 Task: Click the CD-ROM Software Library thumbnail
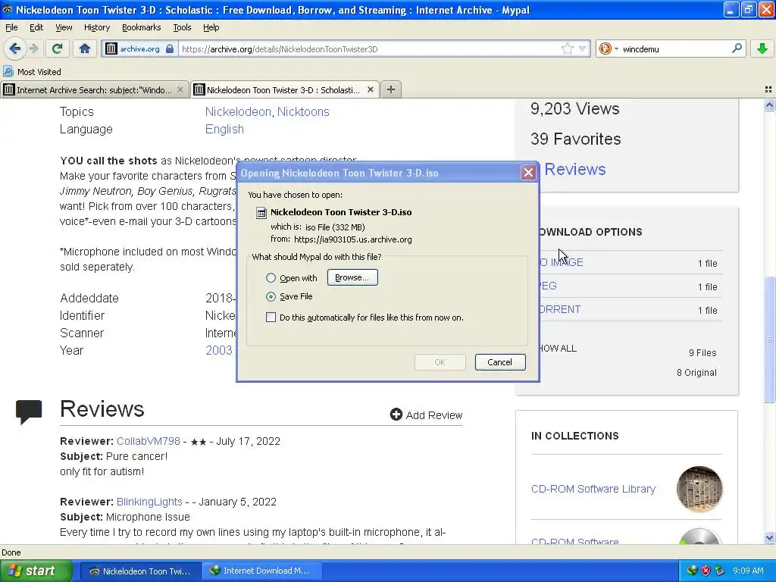(699, 489)
